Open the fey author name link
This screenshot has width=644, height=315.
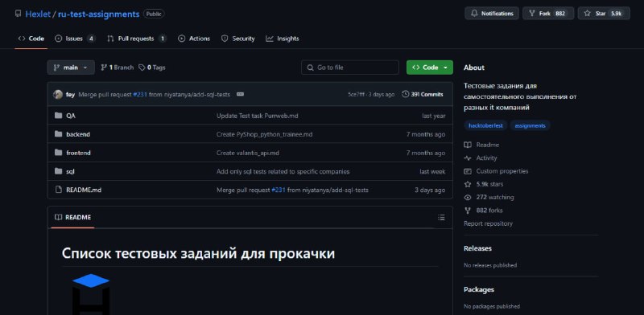(x=70, y=95)
